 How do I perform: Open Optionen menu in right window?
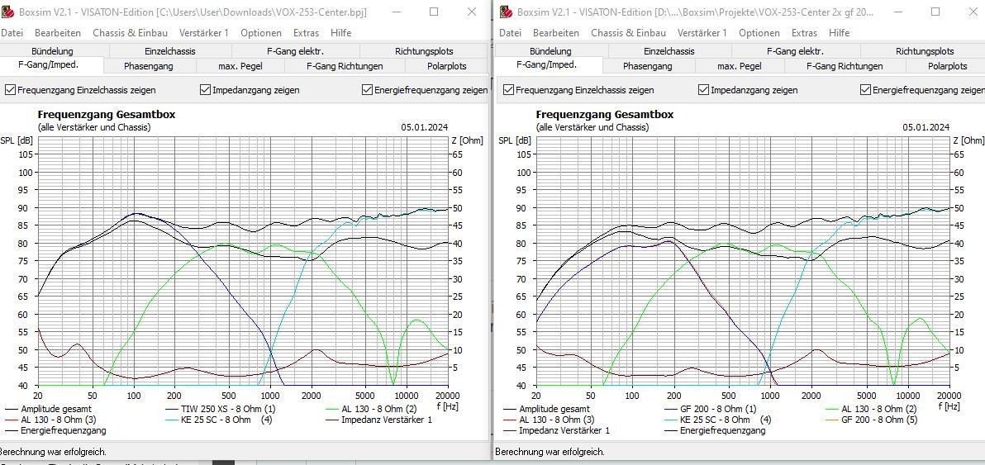[759, 33]
